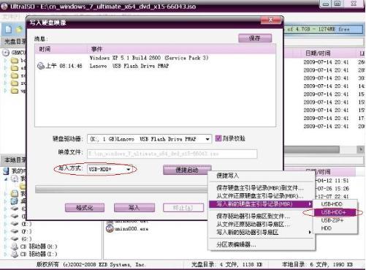The height and width of the screenshot is (270, 366).
Task: Click the horizontal scrollbar in the disc file list
Action: tap(312, 149)
